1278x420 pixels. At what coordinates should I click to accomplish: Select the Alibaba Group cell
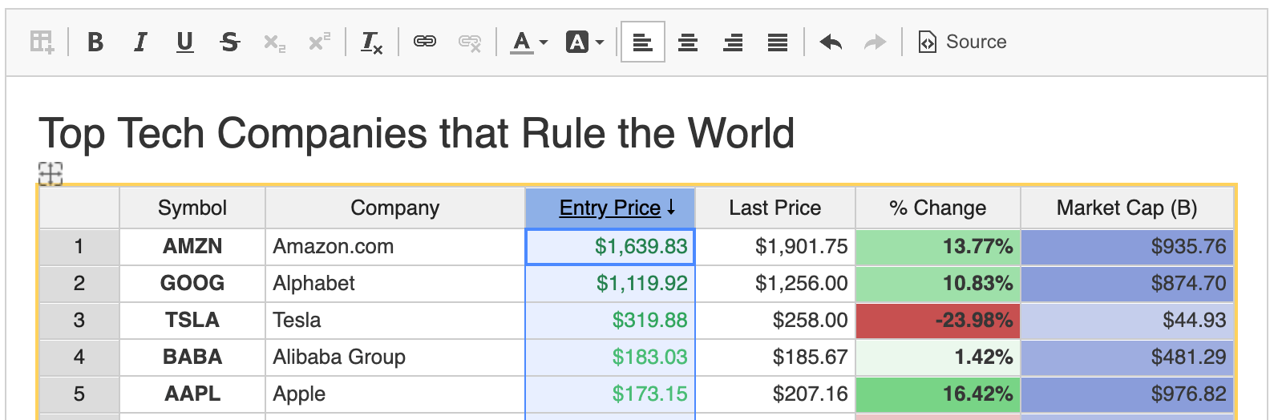point(395,357)
